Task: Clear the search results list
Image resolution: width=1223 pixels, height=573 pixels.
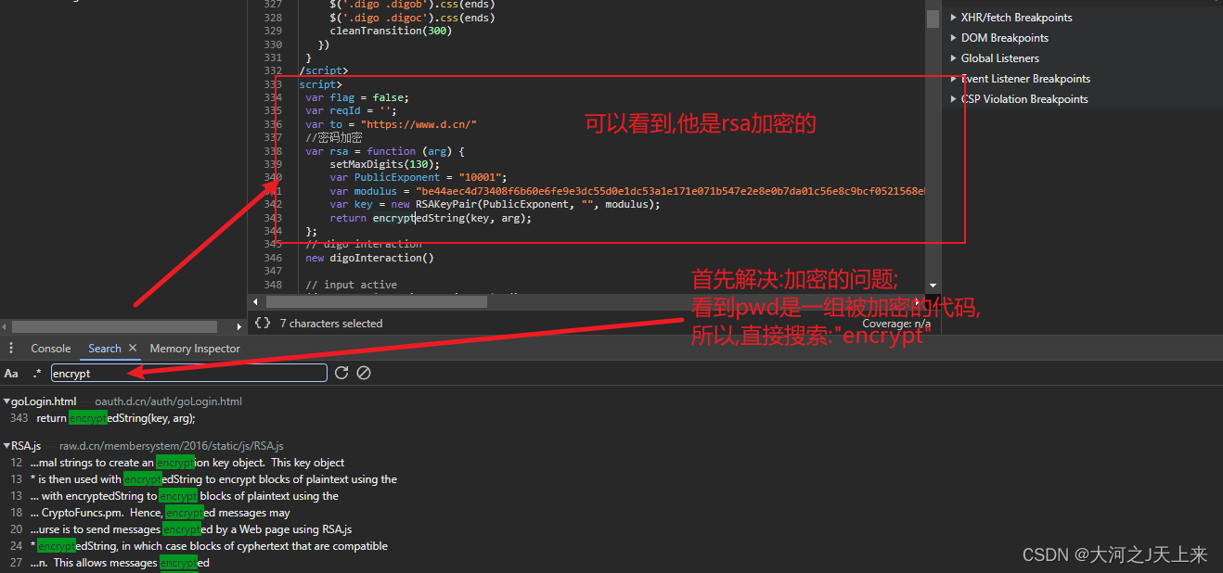Action: (x=363, y=373)
